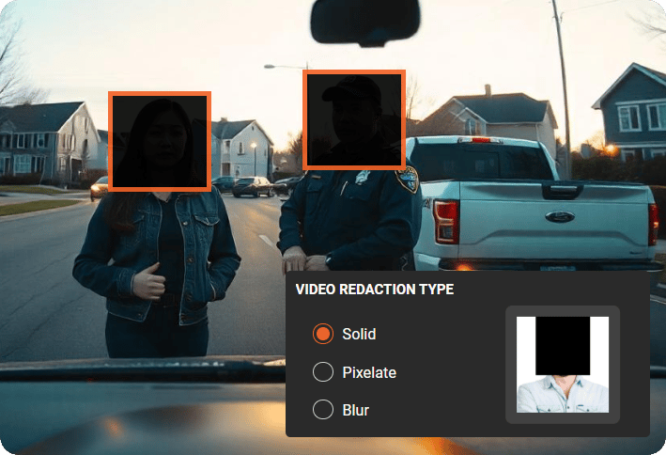Select the redaction box over the woman
Viewport: 666px width, 455px height.
pyautogui.click(x=160, y=142)
